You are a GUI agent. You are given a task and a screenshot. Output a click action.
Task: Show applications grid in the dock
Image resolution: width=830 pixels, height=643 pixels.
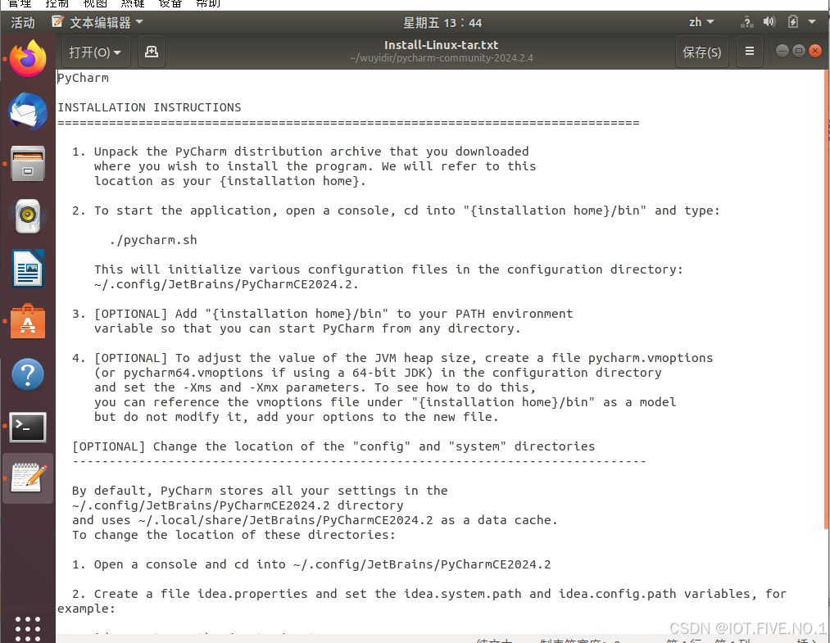(x=28, y=629)
